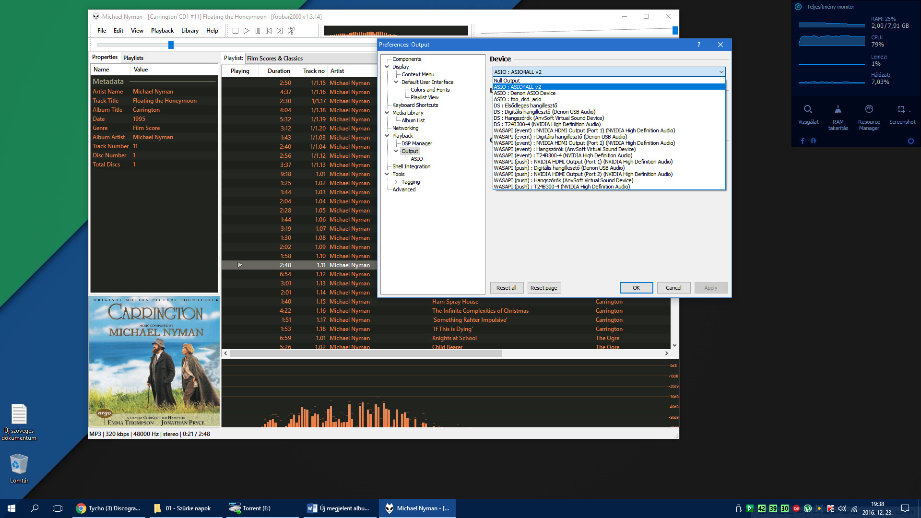Click the taskbar search magnifier
The image size is (921, 518).
coord(35,508)
